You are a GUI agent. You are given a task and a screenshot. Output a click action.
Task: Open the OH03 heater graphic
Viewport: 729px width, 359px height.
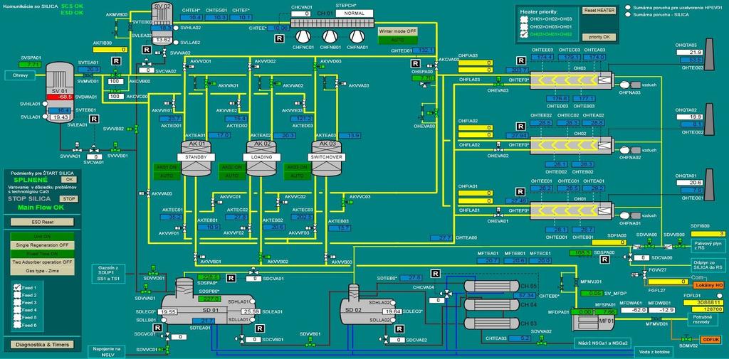pyautogui.click(x=572, y=81)
